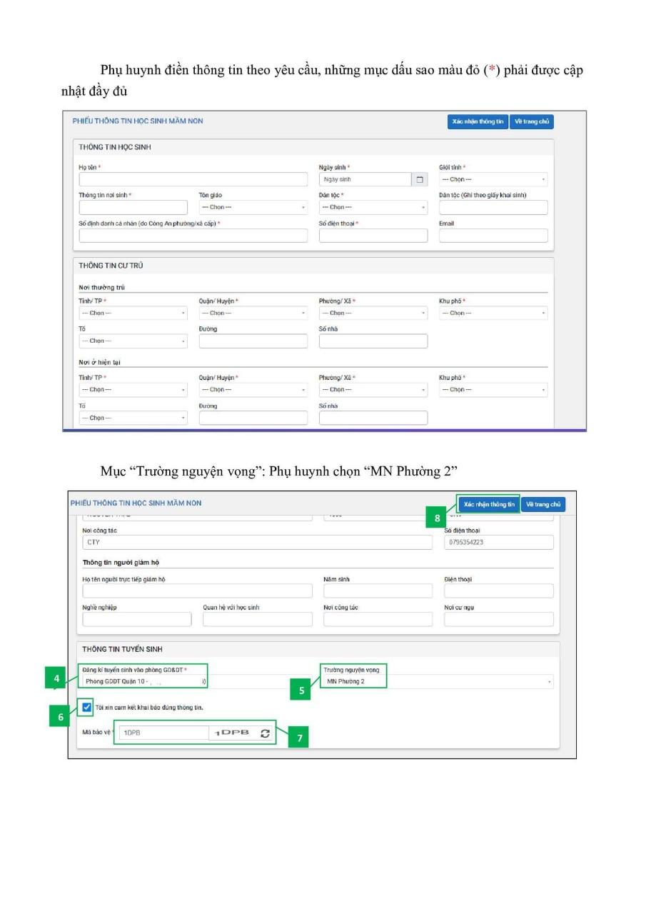The width and height of the screenshot is (646, 914).
Task: Refresh the 1DPB captcha image
Action: [x=265, y=733]
